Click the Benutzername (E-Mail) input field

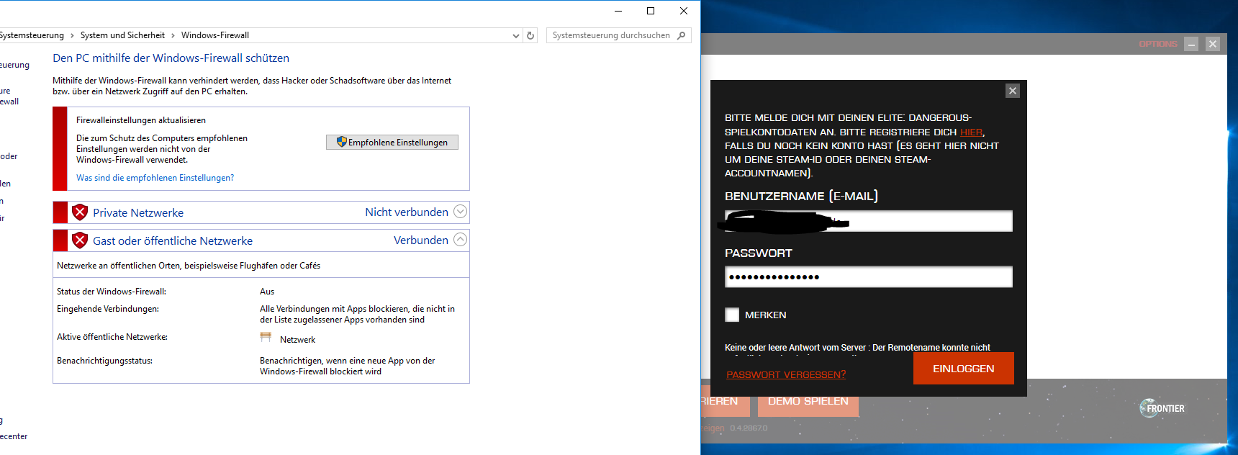869,221
